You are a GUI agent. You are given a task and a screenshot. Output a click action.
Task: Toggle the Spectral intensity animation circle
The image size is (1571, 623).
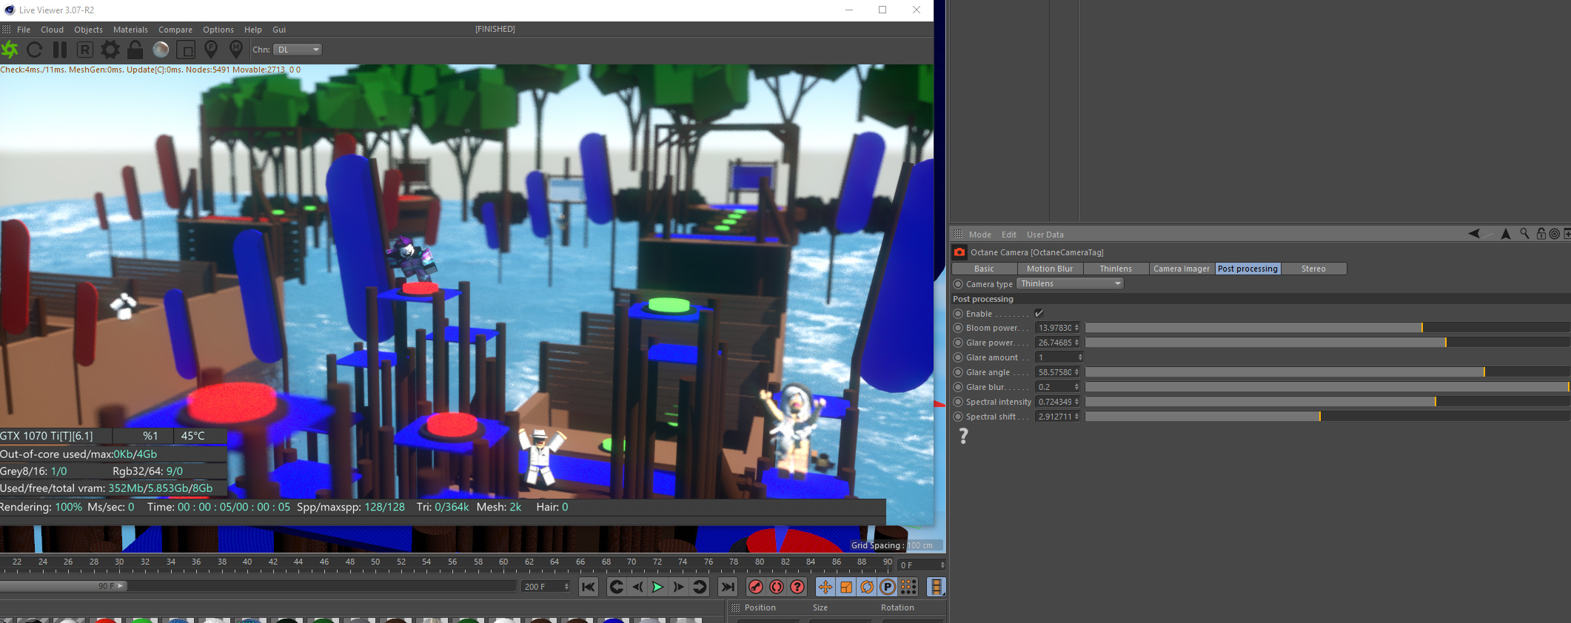[x=958, y=402]
